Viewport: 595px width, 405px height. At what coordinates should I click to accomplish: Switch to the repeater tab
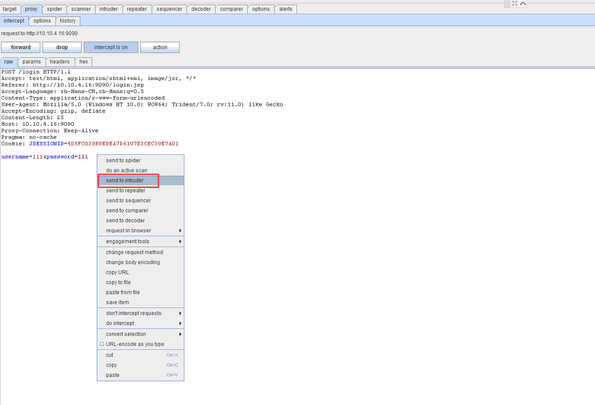click(x=137, y=9)
